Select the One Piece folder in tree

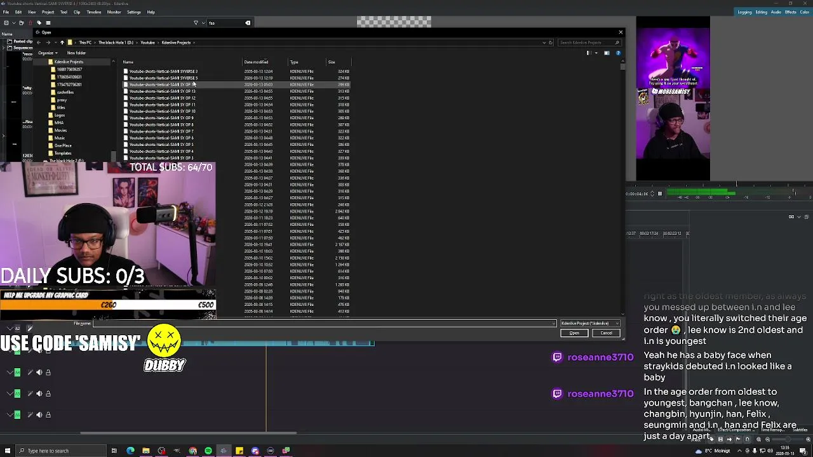[63, 146]
